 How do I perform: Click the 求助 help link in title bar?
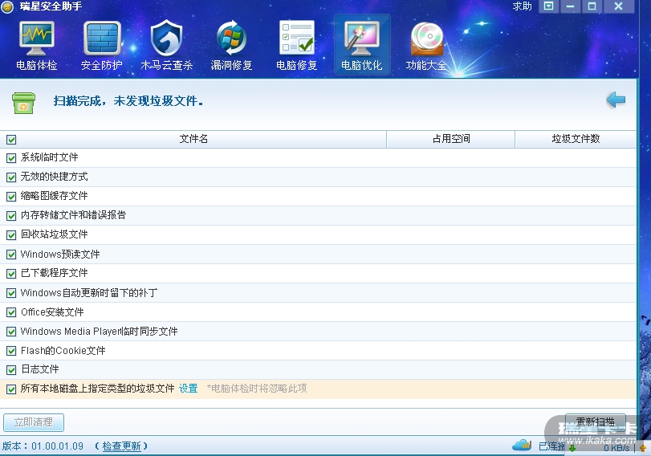coord(522,6)
